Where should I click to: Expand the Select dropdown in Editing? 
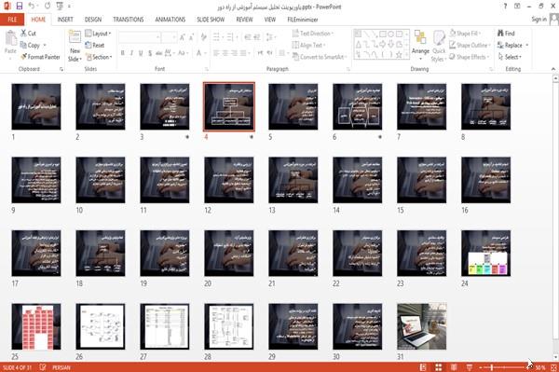[x=510, y=57]
